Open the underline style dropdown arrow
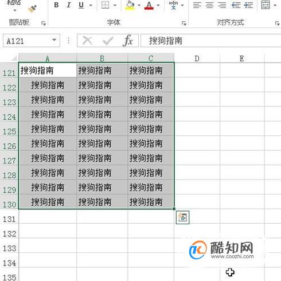Viewport: 281px width, 281px height. coord(91,5)
